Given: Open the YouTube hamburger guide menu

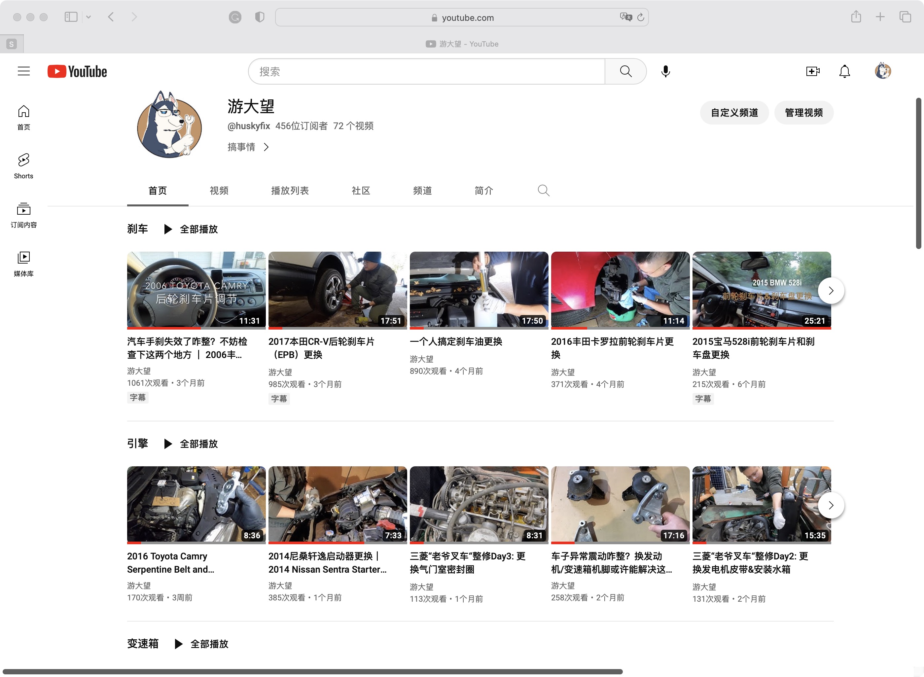Looking at the screenshot, I should point(24,71).
